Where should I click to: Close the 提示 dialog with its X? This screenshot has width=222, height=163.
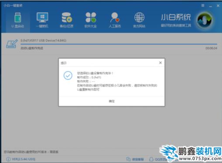coord(160,63)
